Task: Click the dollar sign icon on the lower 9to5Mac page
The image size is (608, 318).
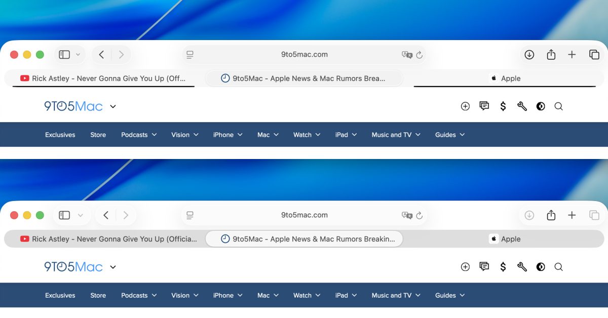Action: click(x=503, y=267)
